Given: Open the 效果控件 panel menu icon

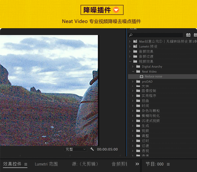Looking at the screenshot, I should [x=26, y=164].
